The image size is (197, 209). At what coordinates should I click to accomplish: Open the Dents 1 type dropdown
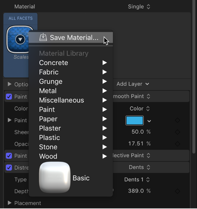pyautogui.click(x=137, y=179)
